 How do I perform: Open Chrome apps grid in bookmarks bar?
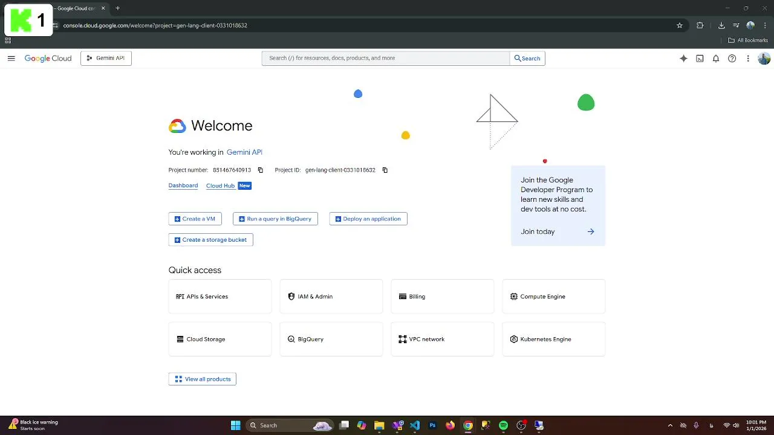tap(8, 40)
